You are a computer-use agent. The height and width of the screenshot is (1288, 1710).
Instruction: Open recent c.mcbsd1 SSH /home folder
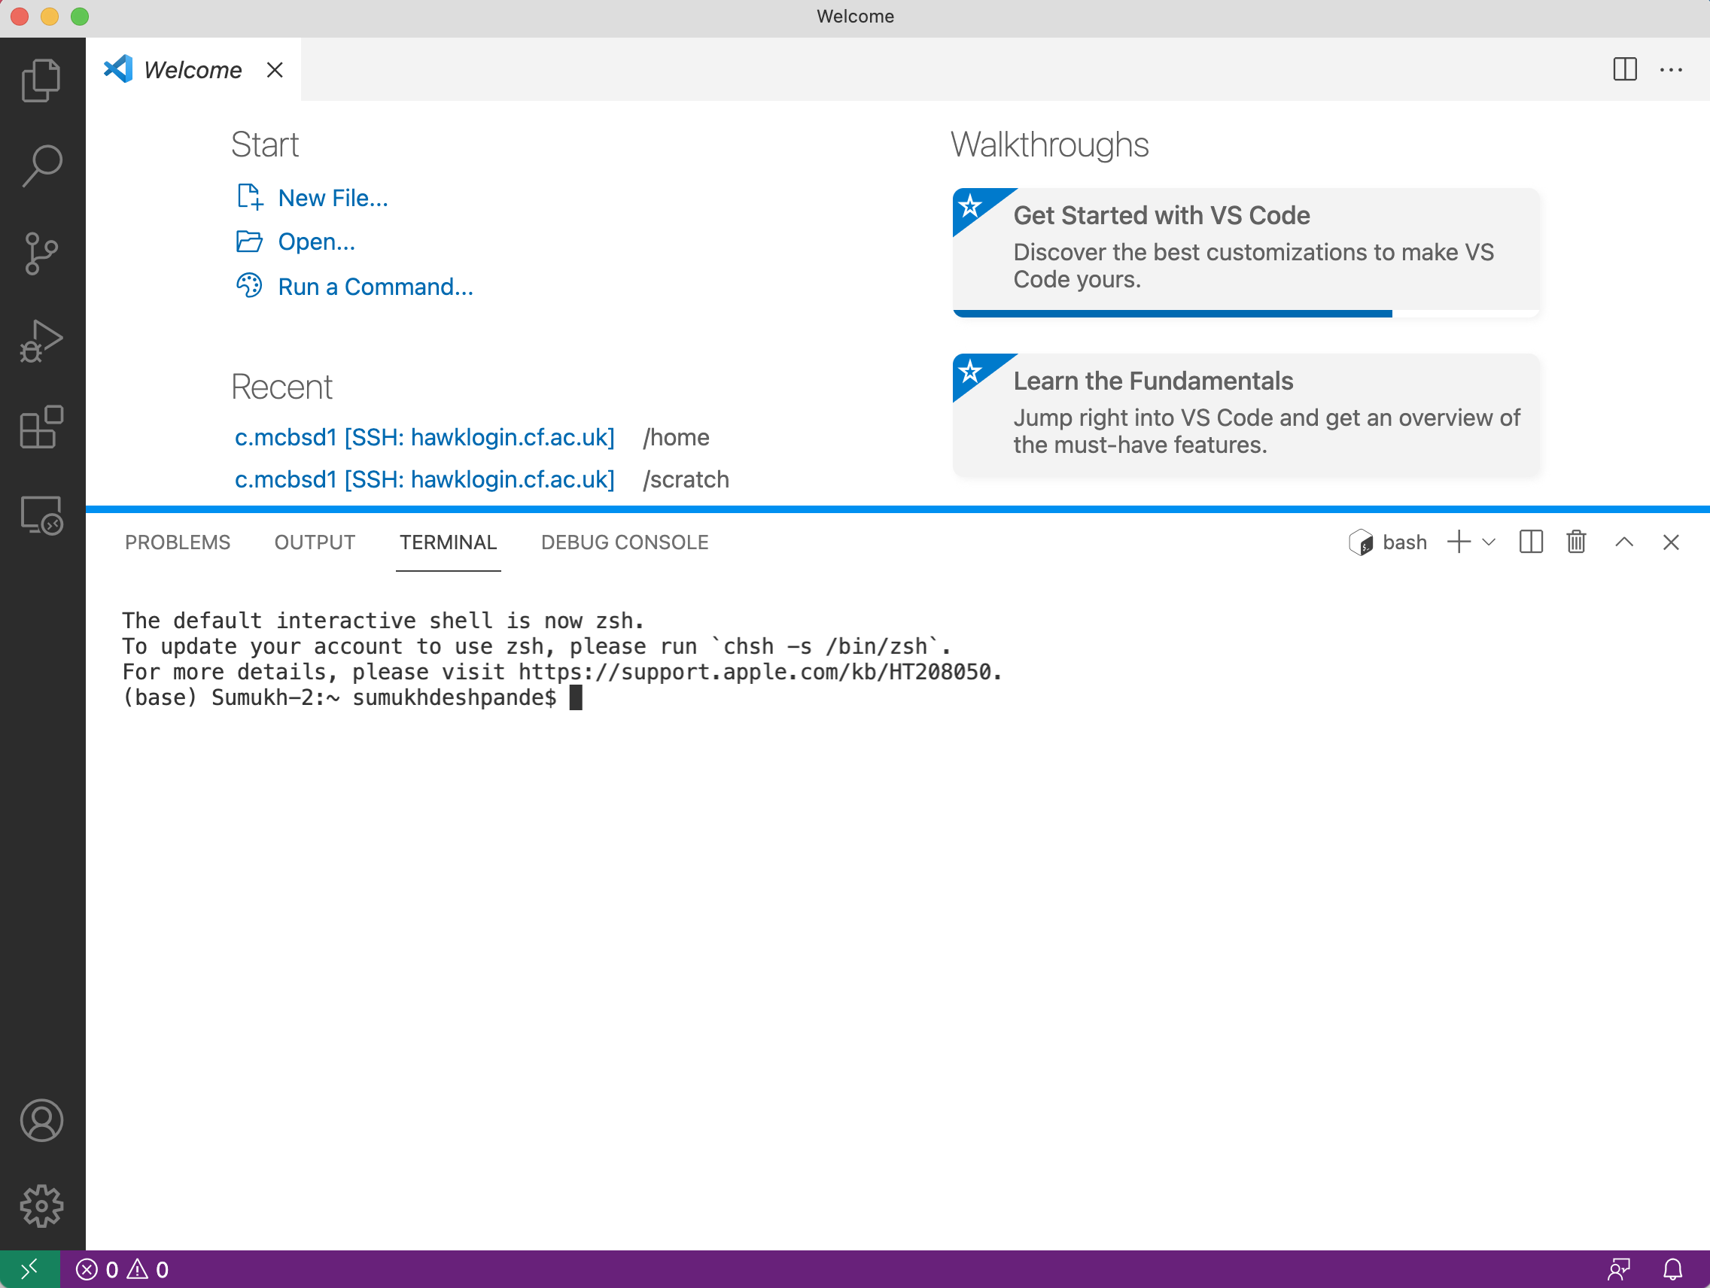[x=424, y=437]
